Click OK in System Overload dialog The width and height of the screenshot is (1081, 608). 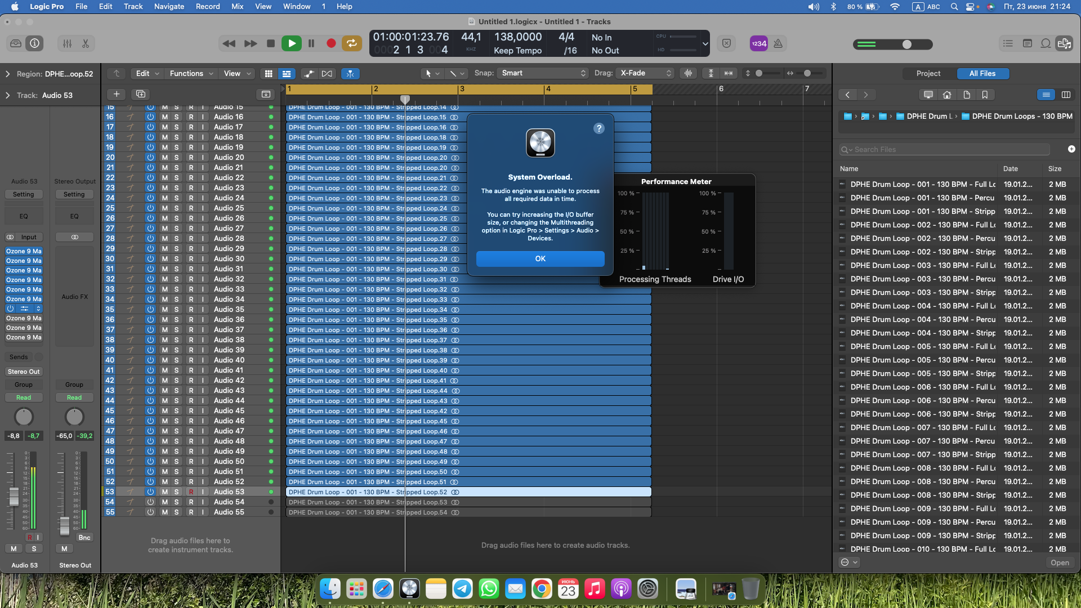coord(540,258)
